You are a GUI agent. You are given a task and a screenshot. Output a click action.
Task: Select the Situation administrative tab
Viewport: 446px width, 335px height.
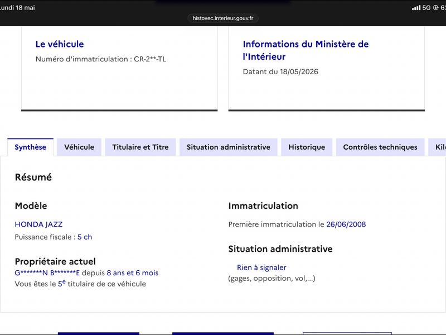pos(229,147)
